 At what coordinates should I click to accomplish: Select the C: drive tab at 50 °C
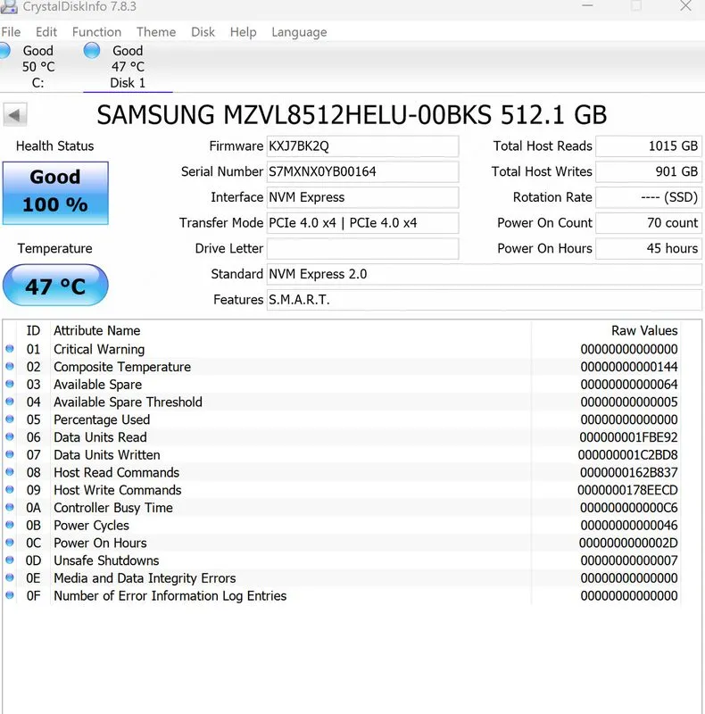[x=38, y=66]
